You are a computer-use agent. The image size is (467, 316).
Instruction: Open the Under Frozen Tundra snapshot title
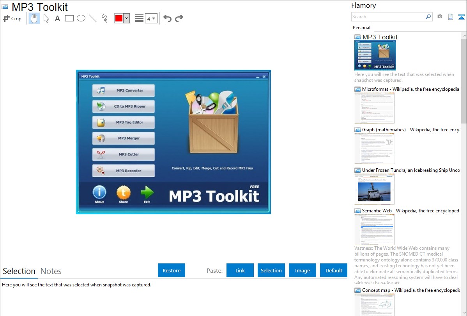click(x=411, y=170)
